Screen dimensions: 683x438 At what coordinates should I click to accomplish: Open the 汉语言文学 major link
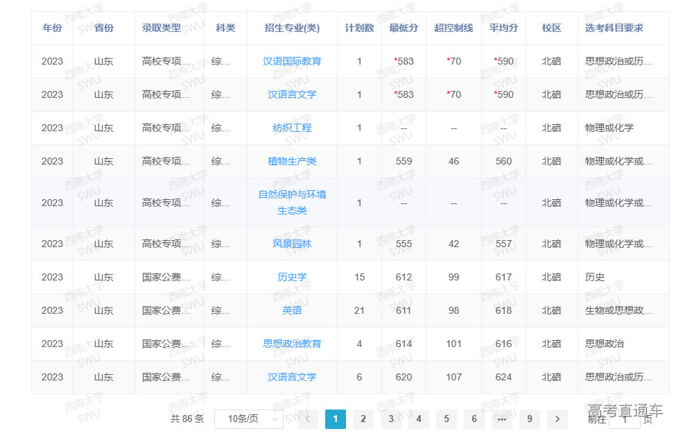point(292,94)
